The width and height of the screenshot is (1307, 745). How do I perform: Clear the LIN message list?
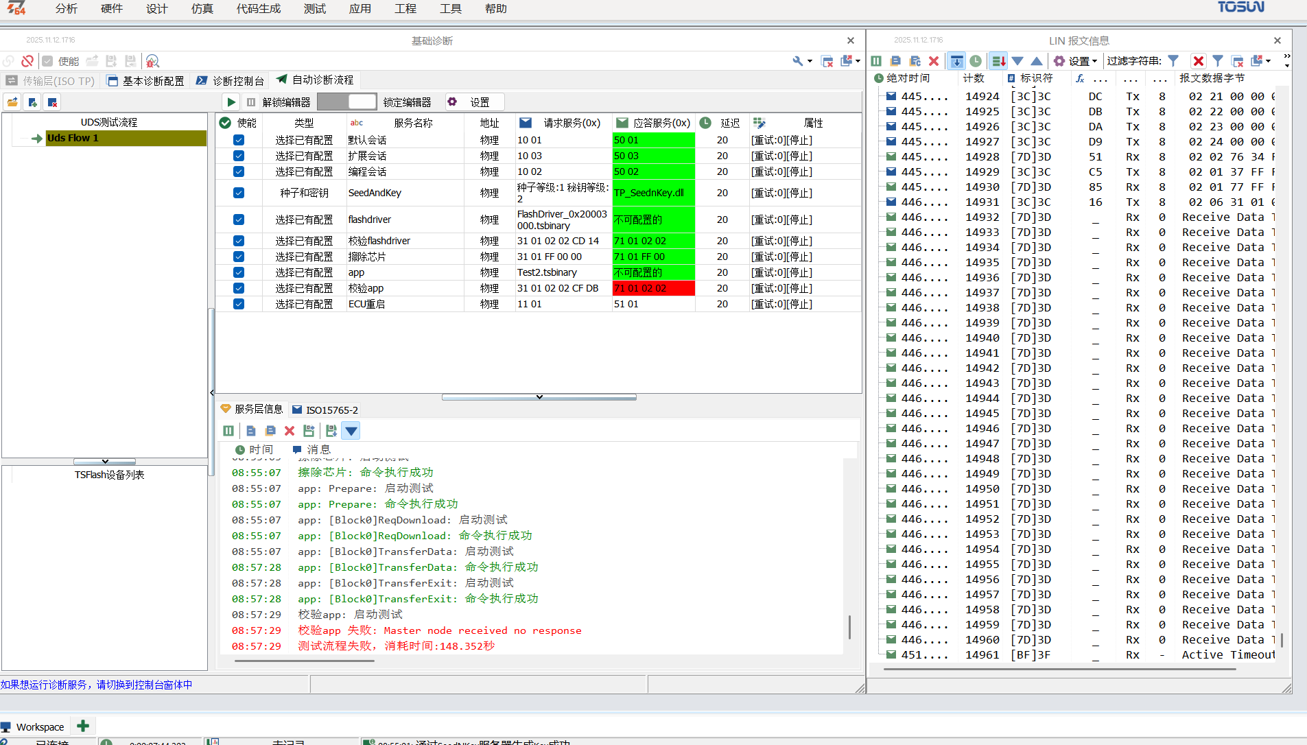click(x=933, y=61)
